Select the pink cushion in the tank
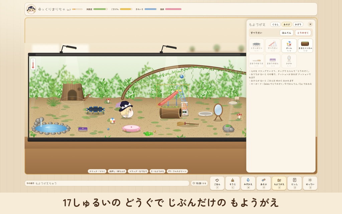Viewport: 342px width, 214px height. click(131, 128)
